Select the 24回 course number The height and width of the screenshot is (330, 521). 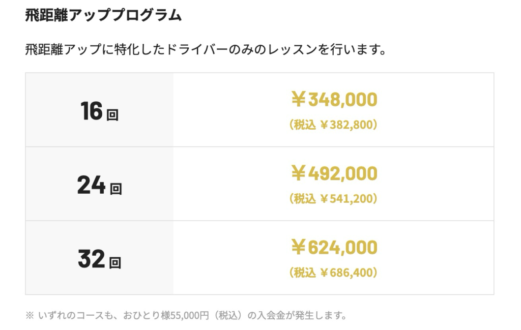click(99, 185)
